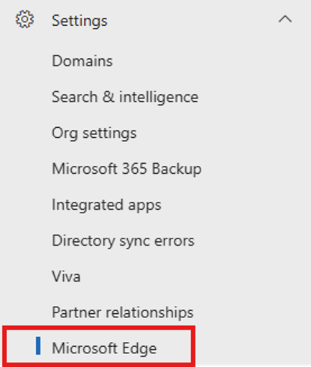Open Org settings
311x367 pixels.
click(x=94, y=133)
